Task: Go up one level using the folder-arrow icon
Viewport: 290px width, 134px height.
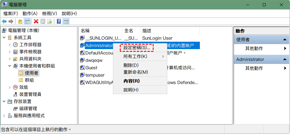Action: click(20, 22)
